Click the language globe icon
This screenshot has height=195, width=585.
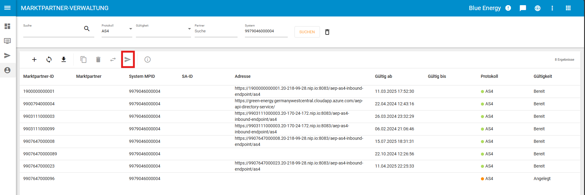pyautogui.click(x=538, y=8)
